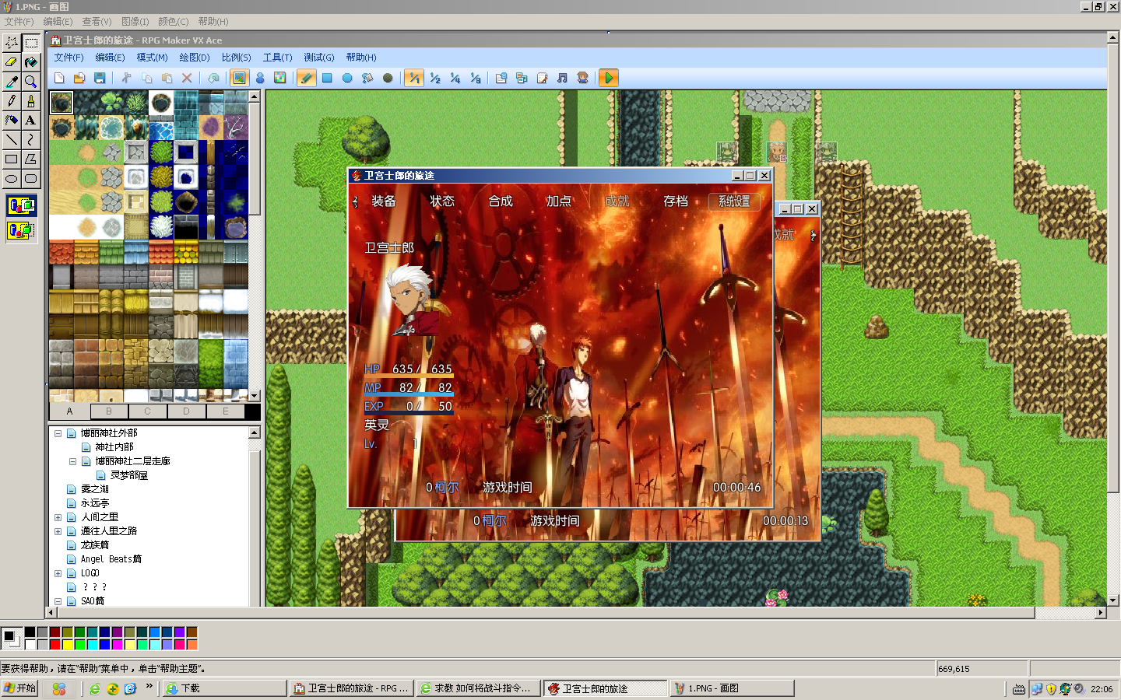Click the RPG Maker playtest green arrow
The width and height of the screenshot is (1121, 700).
pos(609,78)
